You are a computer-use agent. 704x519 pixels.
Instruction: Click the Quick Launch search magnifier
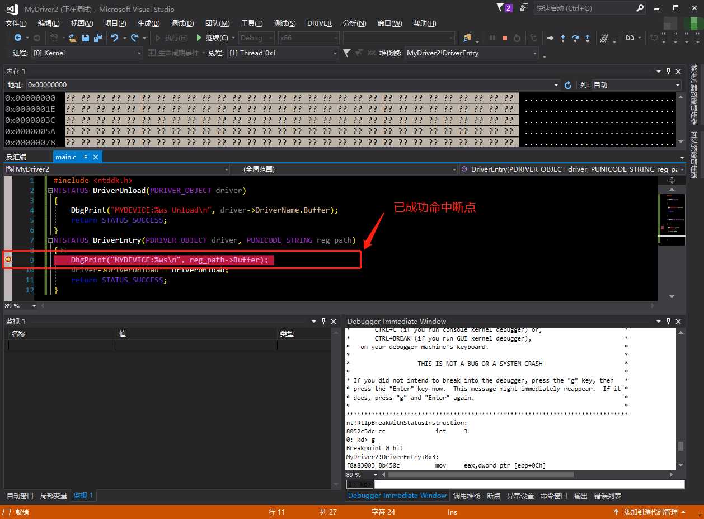[x=640, y=8]
